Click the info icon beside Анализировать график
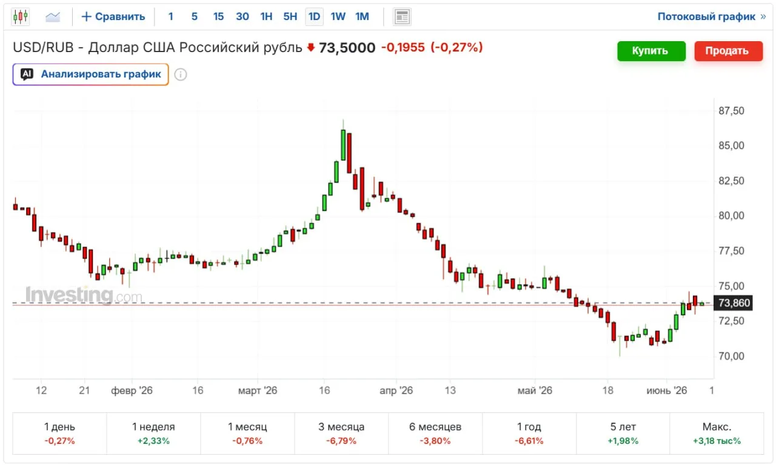Image resolution: width=776 pixels, height=465 pixels. pos(181,74)
